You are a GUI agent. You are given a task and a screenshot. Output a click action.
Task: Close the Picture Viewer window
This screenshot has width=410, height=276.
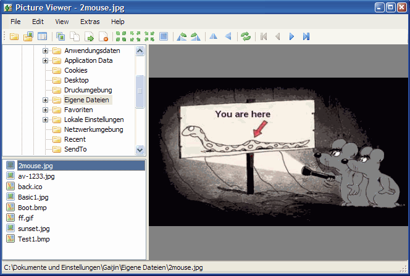pos(402,7)
